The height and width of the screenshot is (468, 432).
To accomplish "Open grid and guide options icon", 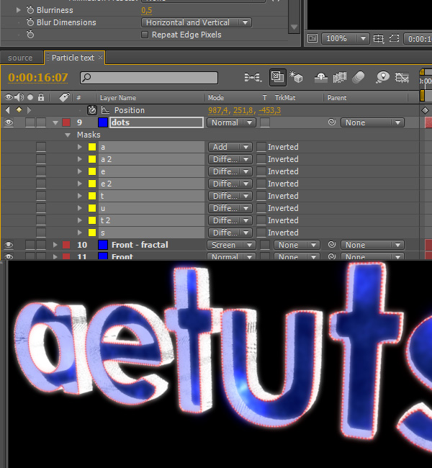I will (x=378, y=38).
